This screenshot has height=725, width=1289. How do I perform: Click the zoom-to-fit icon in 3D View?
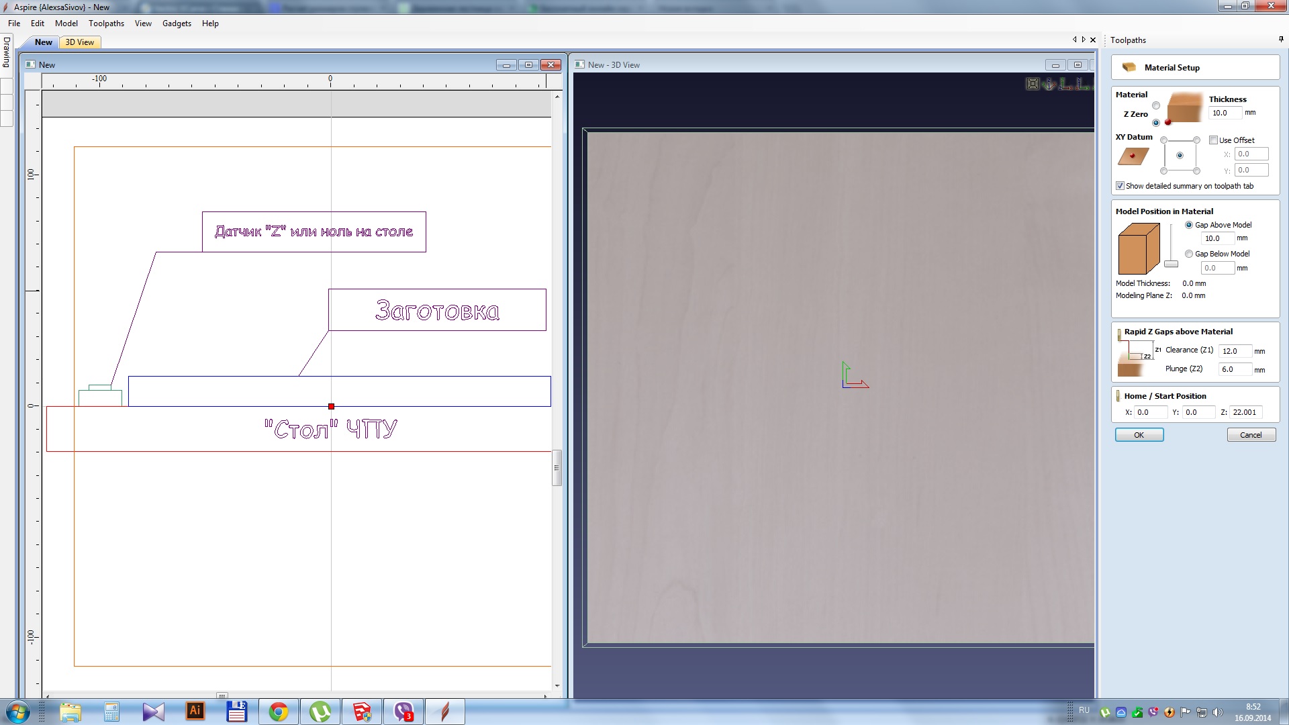[x=1033, y=84]
